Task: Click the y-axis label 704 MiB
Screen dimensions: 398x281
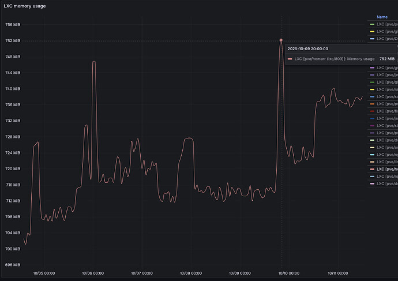Action: click(13, 233)
